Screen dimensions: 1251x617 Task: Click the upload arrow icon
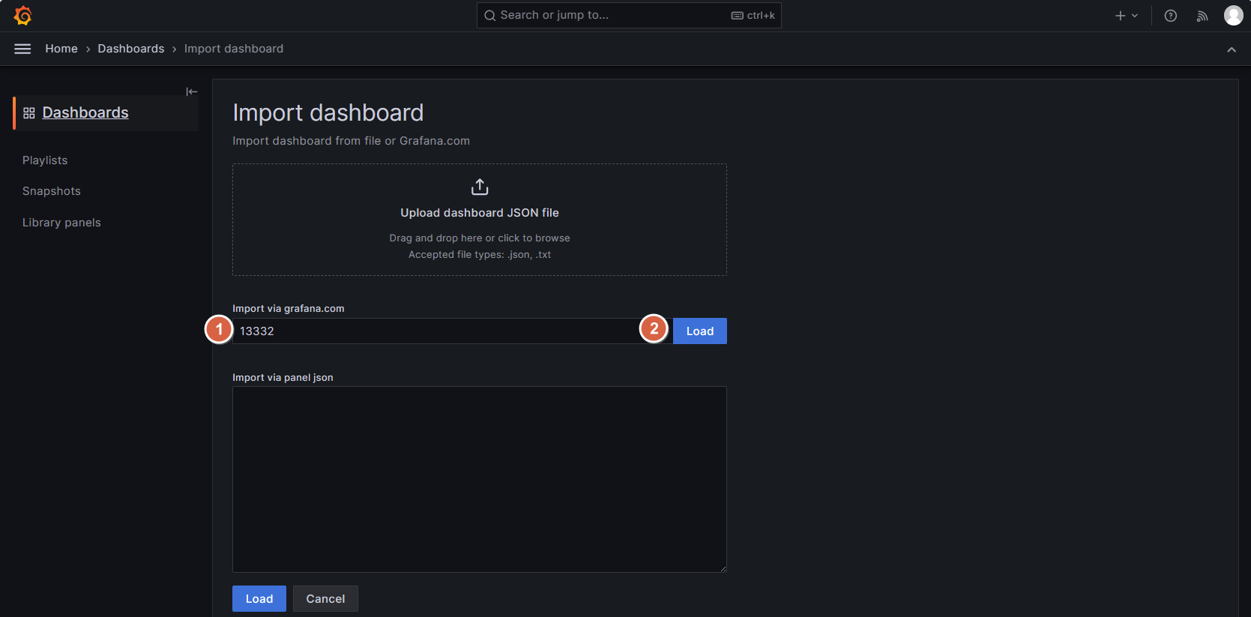[480, 187]
